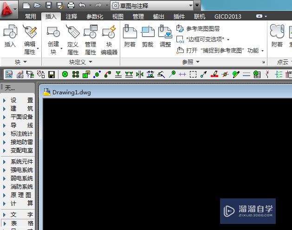The height and width of the screenshot is (230, 292).
Task: Click the green table sheet toolbar icon
Action: [257, 74]
